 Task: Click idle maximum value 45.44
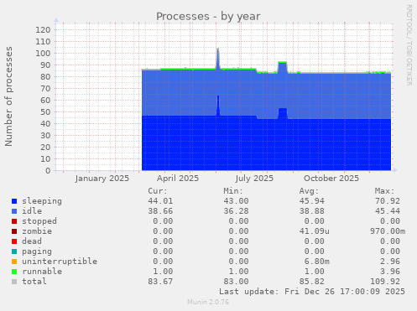388,211
